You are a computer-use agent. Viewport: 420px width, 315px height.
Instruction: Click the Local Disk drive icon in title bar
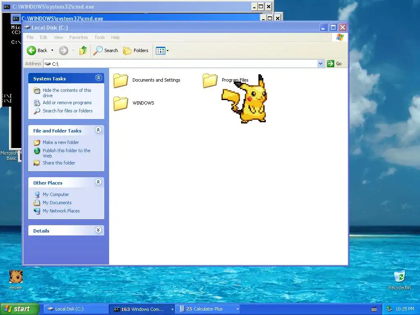(27, 27)
